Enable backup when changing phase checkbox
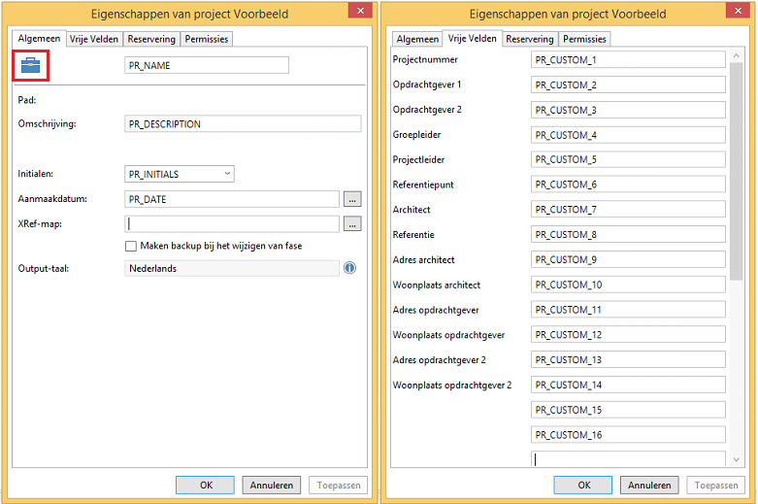 tap(130, 247)
